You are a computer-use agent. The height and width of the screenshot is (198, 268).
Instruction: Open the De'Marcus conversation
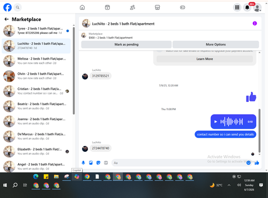tap(36, 136)
